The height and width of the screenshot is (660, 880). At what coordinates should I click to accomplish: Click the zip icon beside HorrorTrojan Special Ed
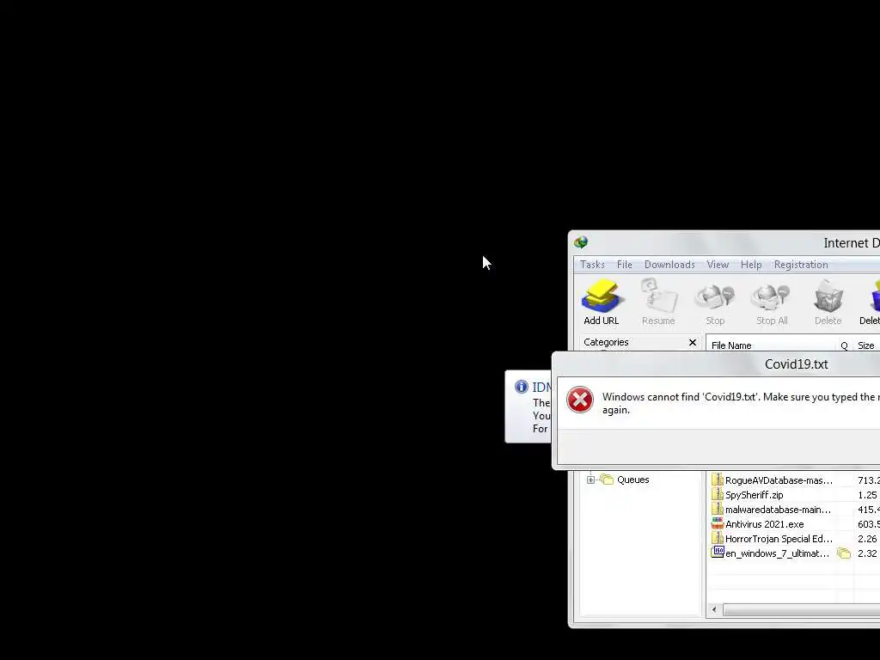click(718, 538)
